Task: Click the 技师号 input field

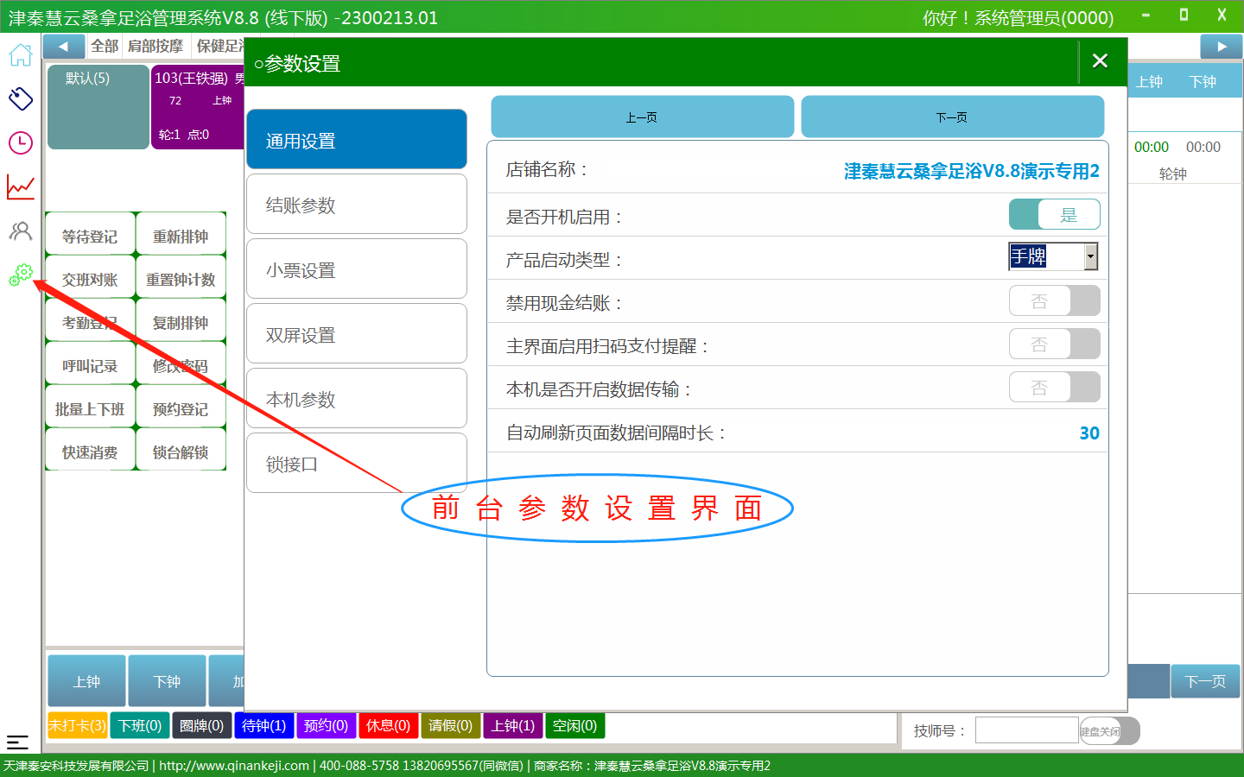Action: (x=1026, y=730)
